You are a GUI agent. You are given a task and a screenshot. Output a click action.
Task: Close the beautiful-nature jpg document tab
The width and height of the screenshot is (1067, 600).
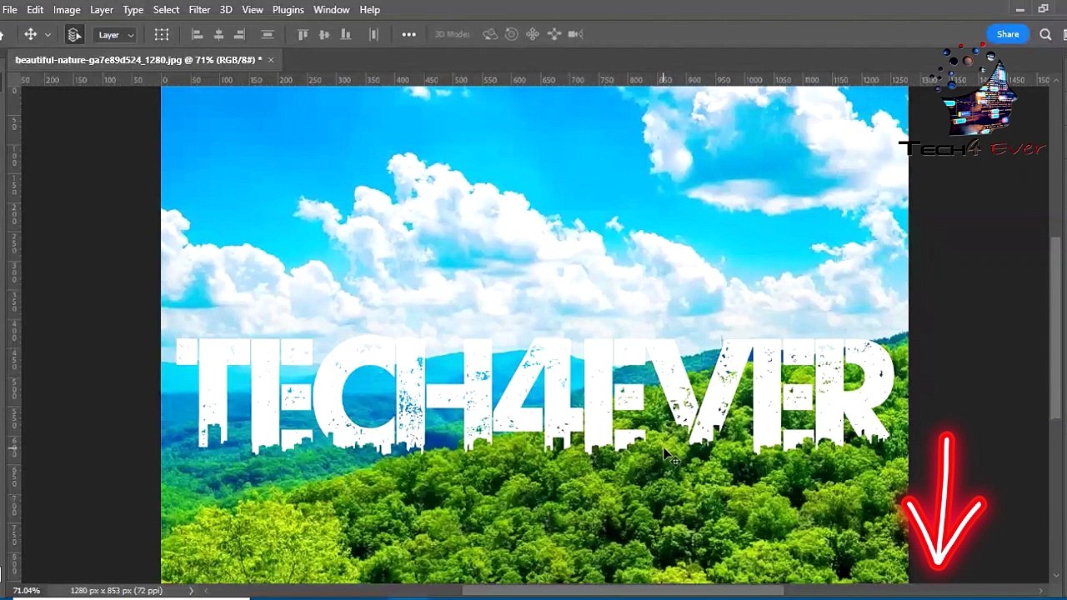click(x=271, y=60)
